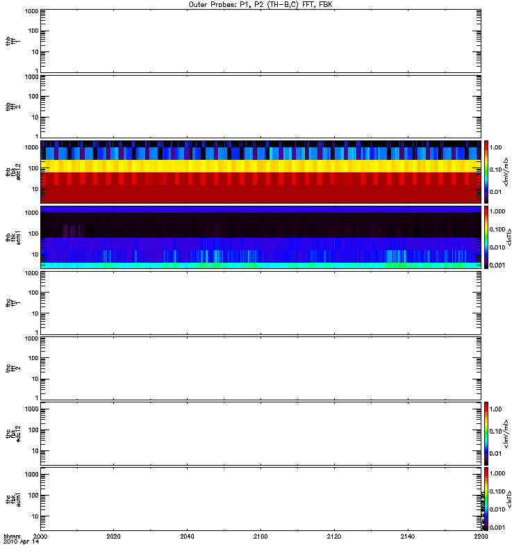Click the '1.000' value on thc scm1 colorbar
The height and width of the screenshot is (556, 521).
tap(497, 473)
